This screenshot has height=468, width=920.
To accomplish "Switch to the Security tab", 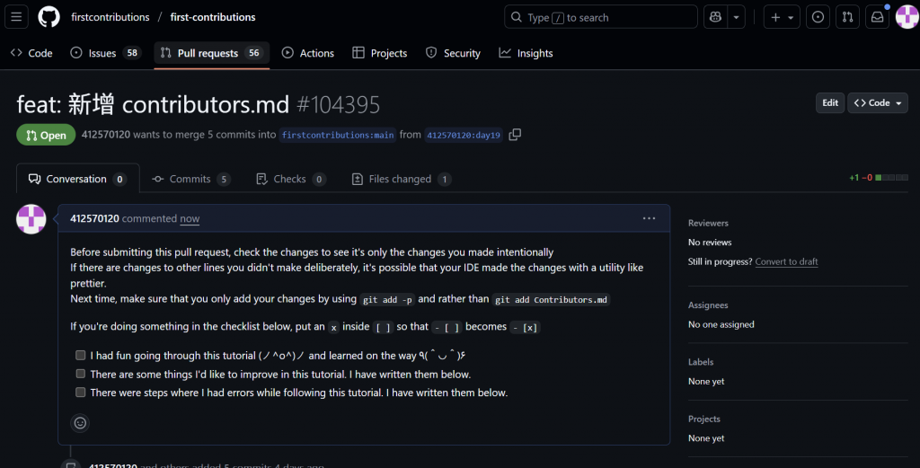I will tap(453, 53).
